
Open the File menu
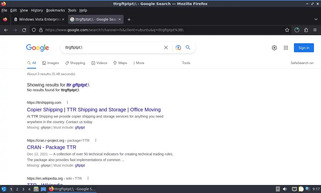(x=4, y=10)
